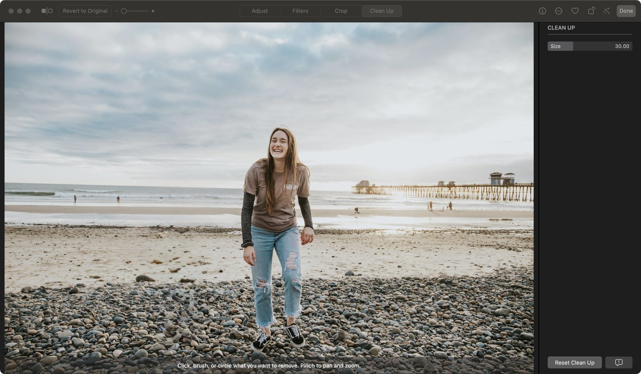Toggle the show-original compare icon

pyautogui.click(x=47, y=11)
